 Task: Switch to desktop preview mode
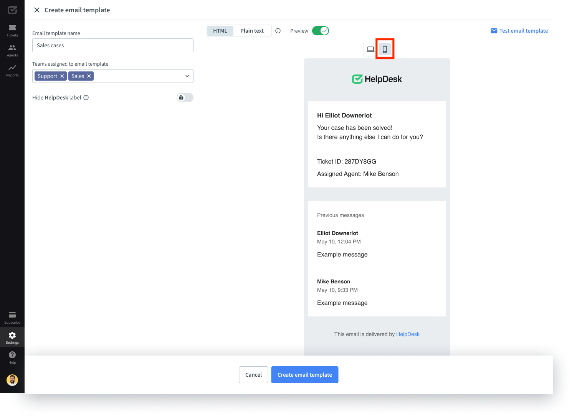click(x=370, y=49)
